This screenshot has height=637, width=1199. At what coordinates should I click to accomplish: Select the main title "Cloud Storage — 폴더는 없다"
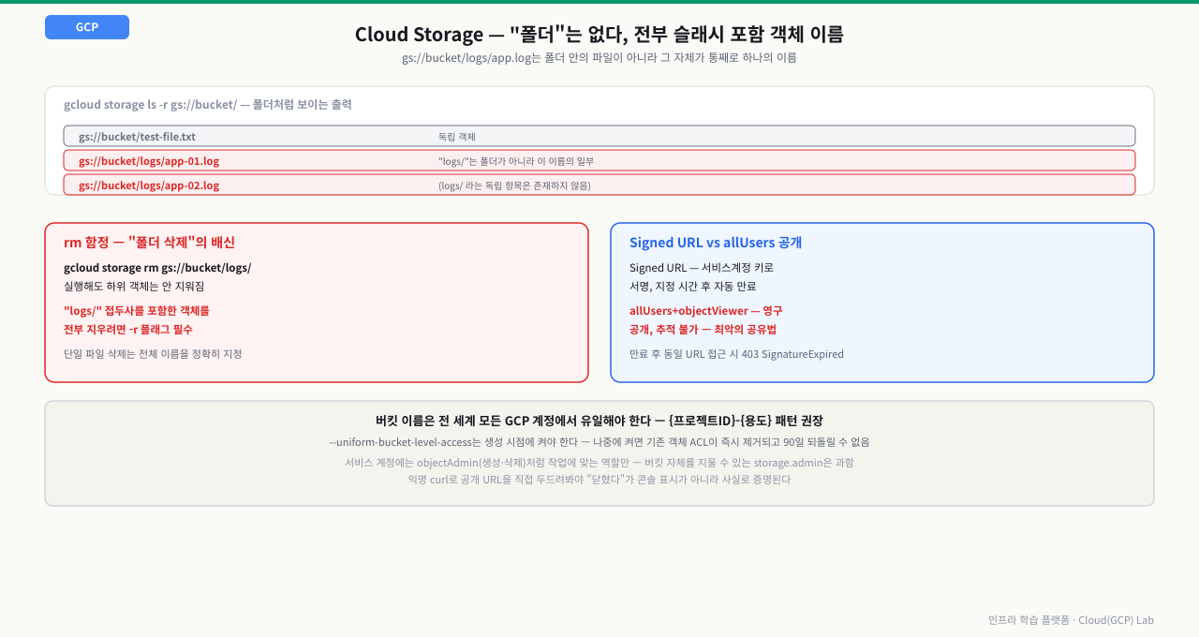pyautogui.click(x=599, y=35)
